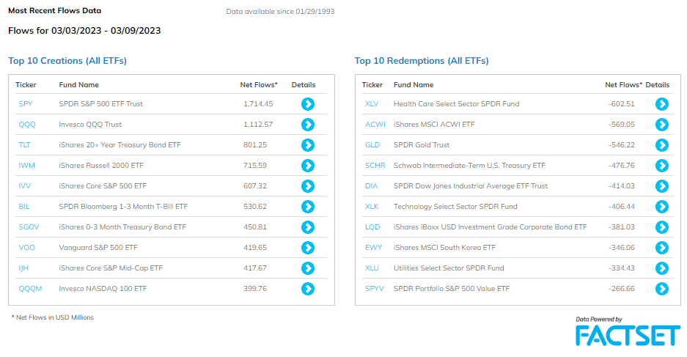Viewport: 687px width, 357px height.
Task: Click the fund name iShares MSCI South Korea ETF
Action: click(445, 248)
